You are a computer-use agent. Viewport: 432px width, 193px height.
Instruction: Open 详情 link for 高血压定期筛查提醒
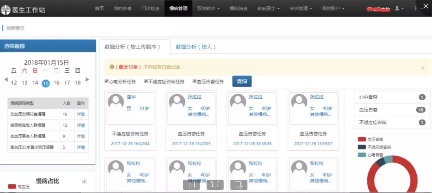coord(81,114)
